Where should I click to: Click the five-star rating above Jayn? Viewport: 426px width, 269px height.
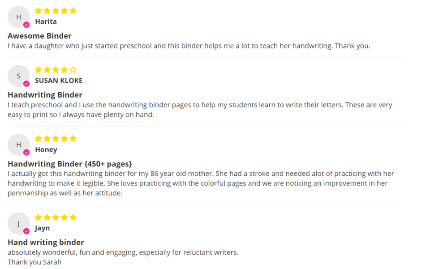(x=56, y=217)
